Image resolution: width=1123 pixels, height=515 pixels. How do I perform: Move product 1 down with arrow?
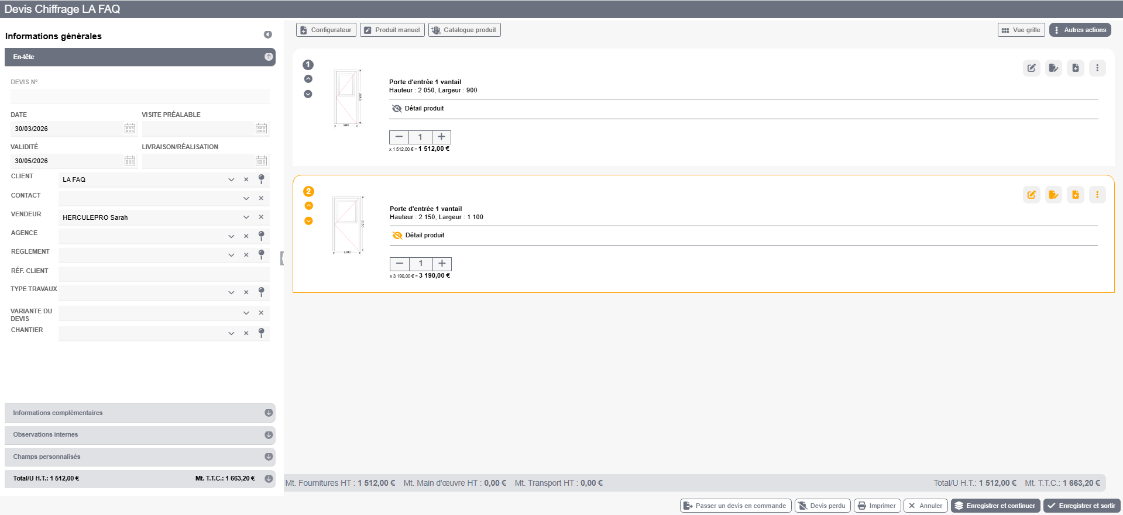point(308,94)
